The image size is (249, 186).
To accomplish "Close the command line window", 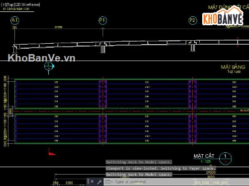I will 92,182.
